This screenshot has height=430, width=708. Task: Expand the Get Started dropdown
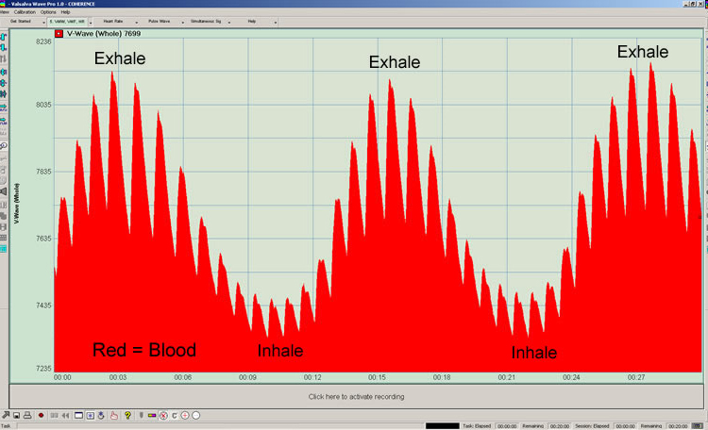43,22
